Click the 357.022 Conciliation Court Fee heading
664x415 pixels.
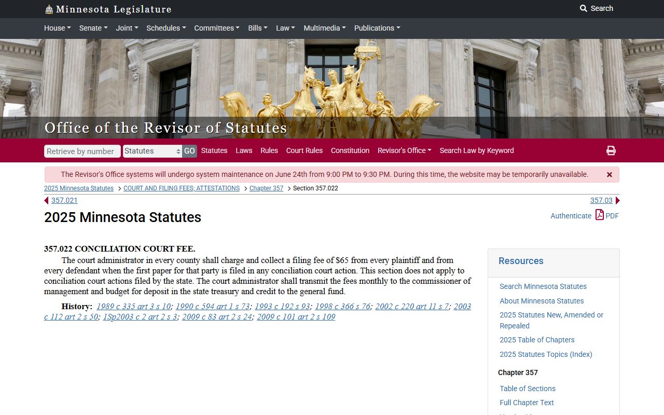pyautogui.click(x=120, y=249)
